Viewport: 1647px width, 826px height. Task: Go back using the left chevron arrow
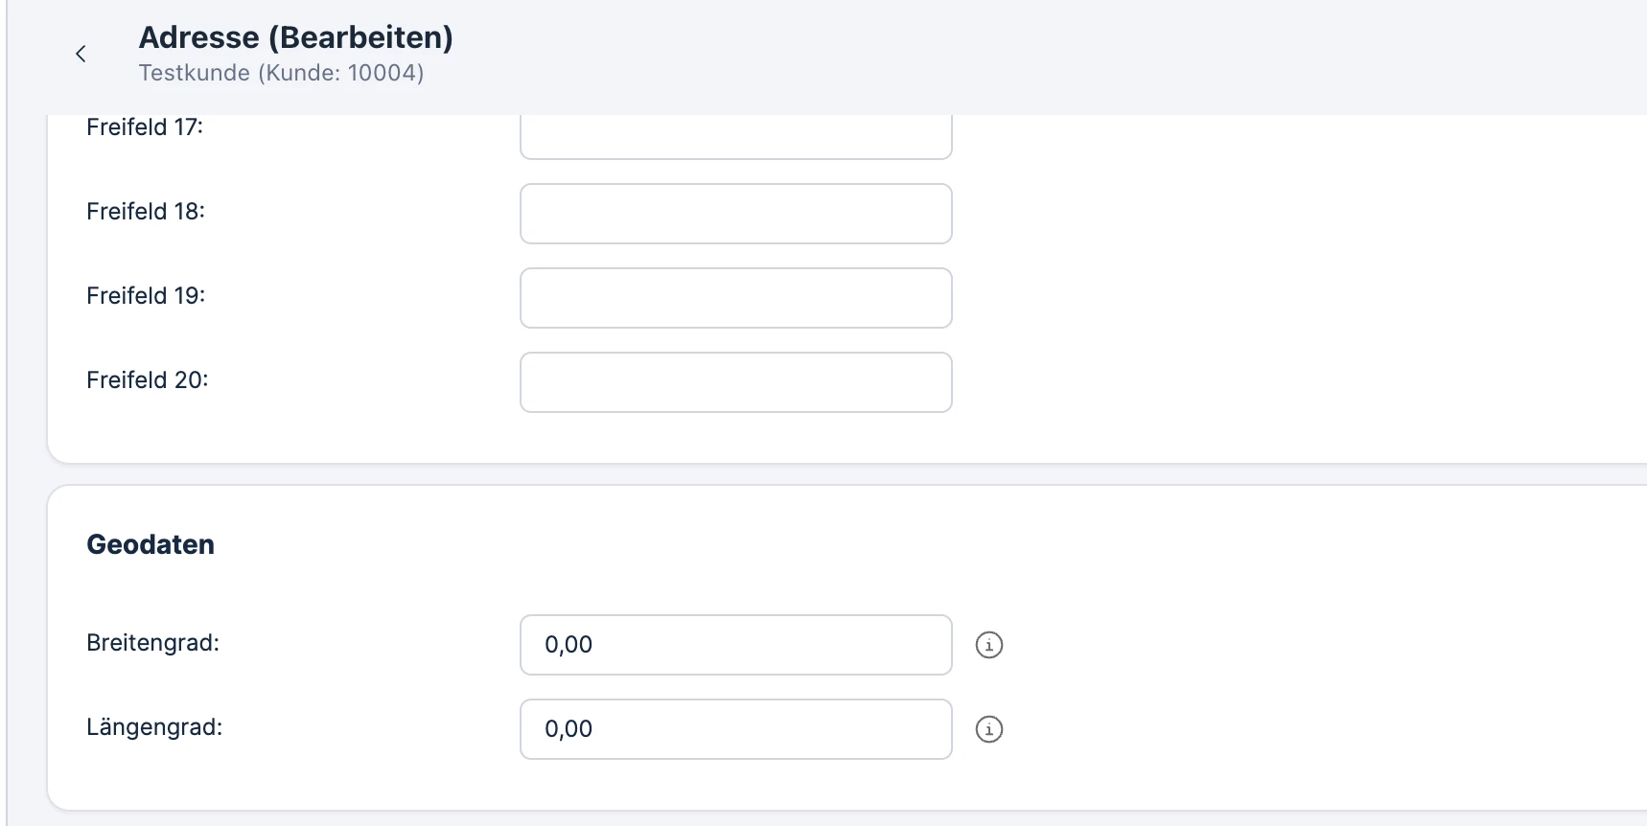click(x=81, y=54)
